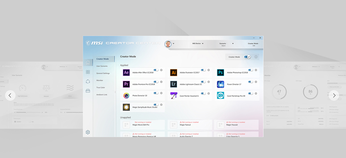Click the Adobe Premiere Pro app icon

126,84
